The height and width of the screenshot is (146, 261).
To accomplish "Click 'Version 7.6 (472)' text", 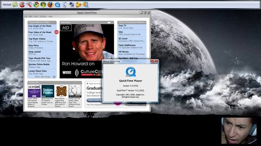I will 130,86.
